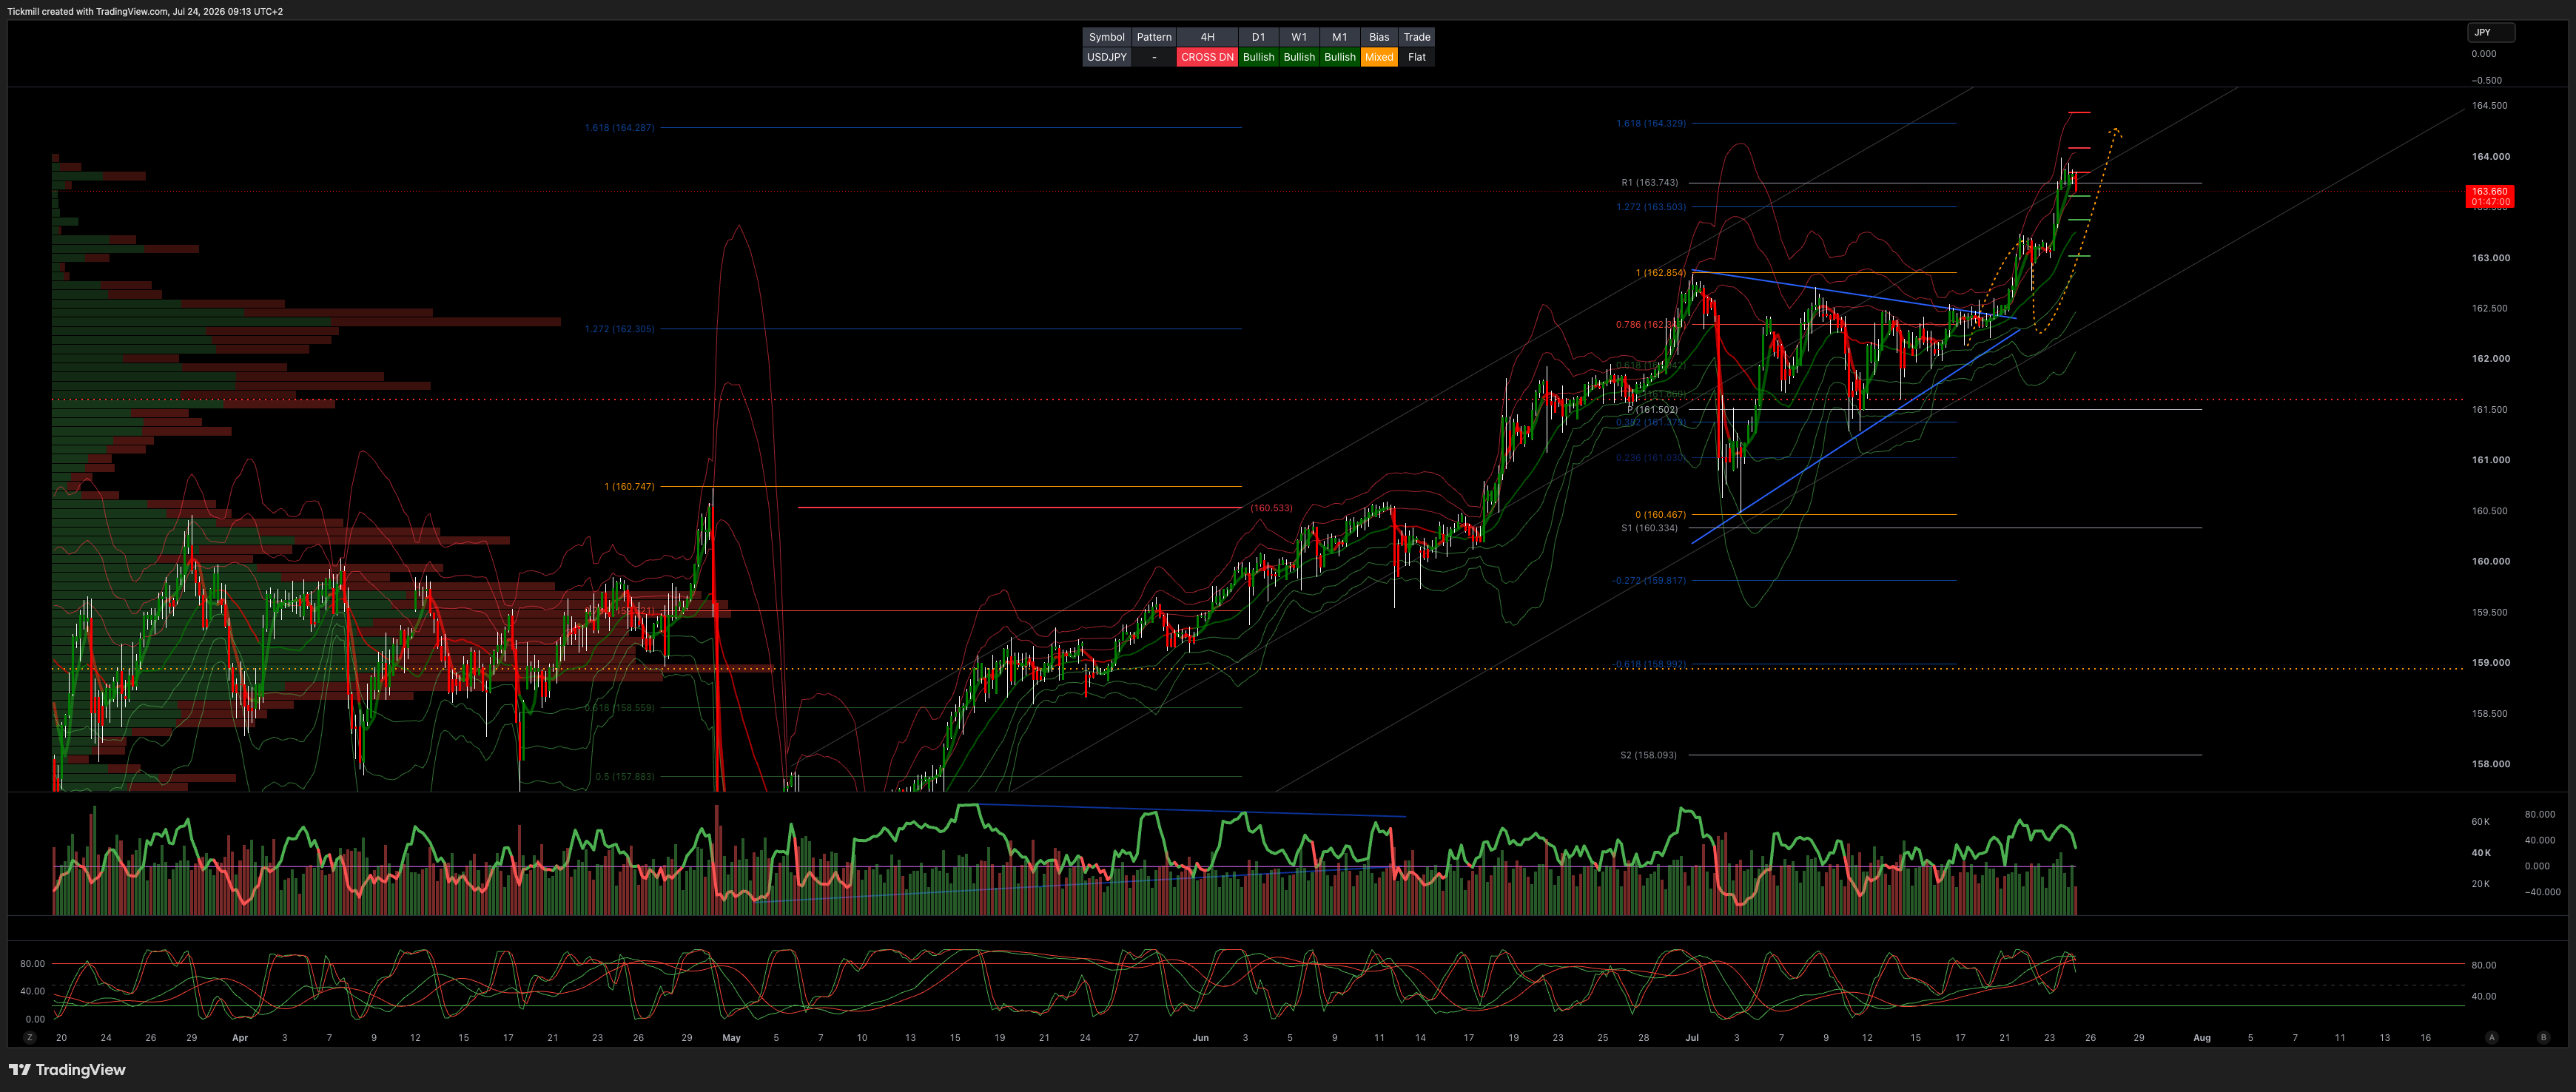Click the P (161.502) pivot label
The width and height of the screenshot is (2576, 1092).
[x=1652, y=409]
